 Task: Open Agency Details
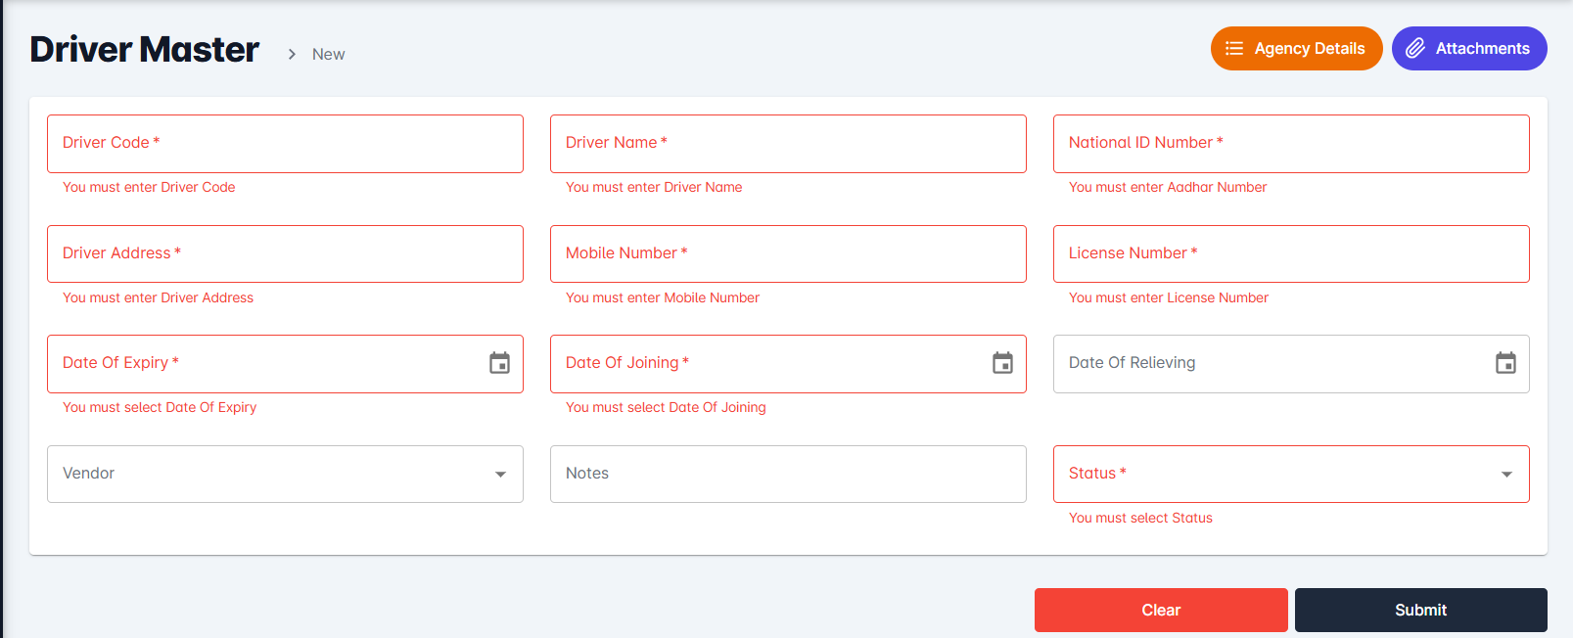(1296, 48)
